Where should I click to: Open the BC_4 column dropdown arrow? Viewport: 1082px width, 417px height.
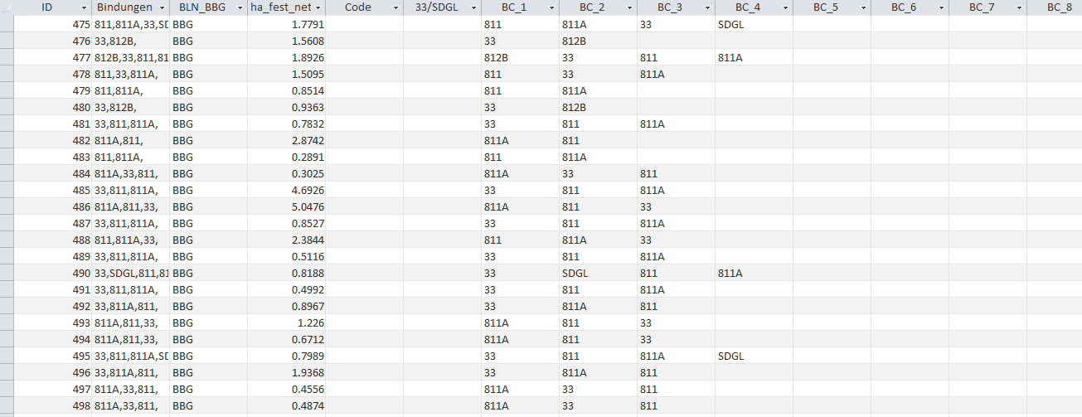(785, 7)
